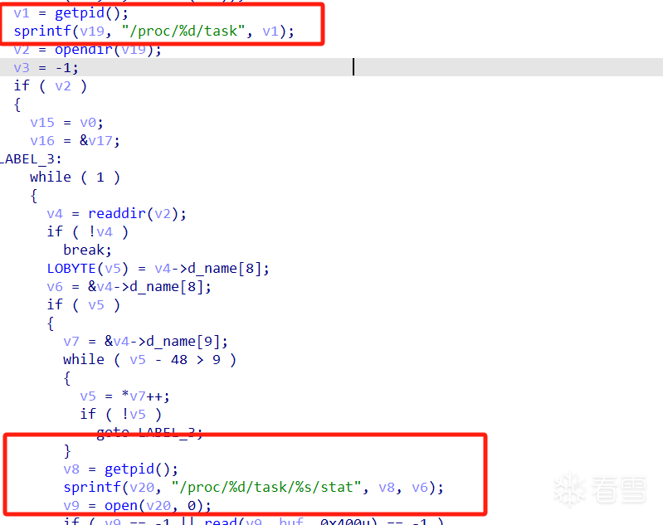The image size is (663, 525).
Task: Click the goto LABEL_3 statement
Action: coord(149,432)
